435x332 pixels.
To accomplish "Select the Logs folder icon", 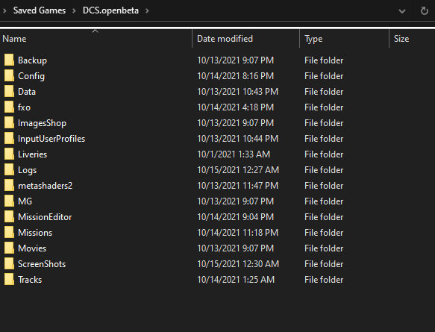I will click(x=9, y=170).
